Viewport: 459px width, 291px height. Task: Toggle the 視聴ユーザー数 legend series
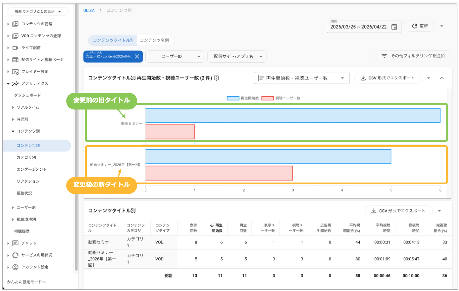(x=281, y=98)
